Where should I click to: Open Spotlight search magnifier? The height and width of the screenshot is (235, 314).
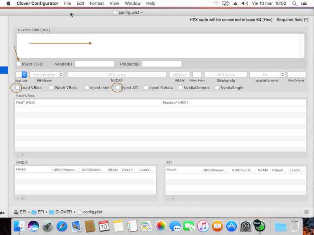click(x=294, y=4)
